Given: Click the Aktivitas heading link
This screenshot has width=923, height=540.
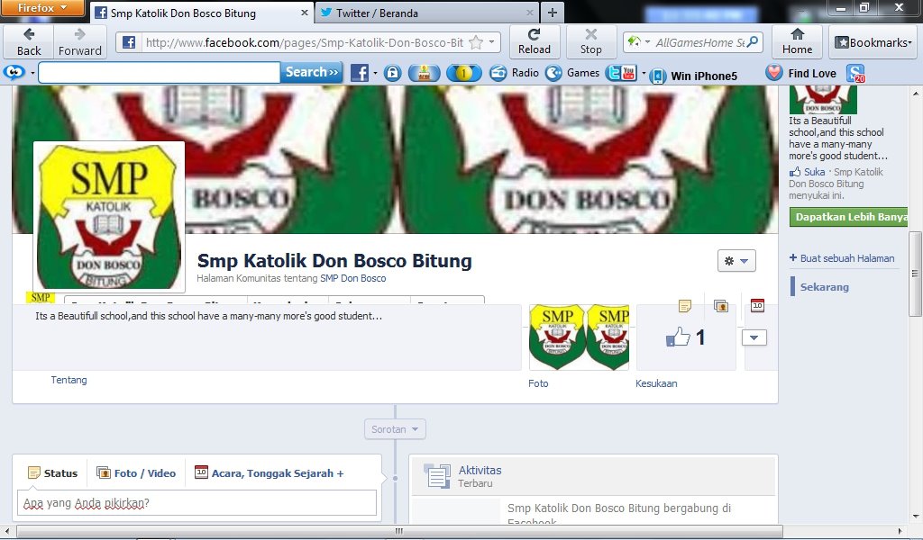Looking at the screenshot, I should point(480,470).
